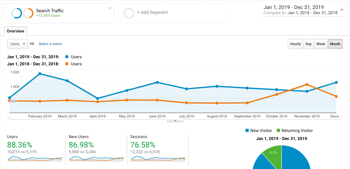Click the empty circle icon beside Add Segment
The height and width of the screenshot is (169, 350).
(x=129, y=13)
